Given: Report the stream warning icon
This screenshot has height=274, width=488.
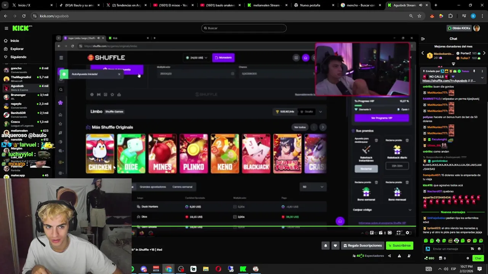Looking at the screenshot, I should [x=399, y=256].
